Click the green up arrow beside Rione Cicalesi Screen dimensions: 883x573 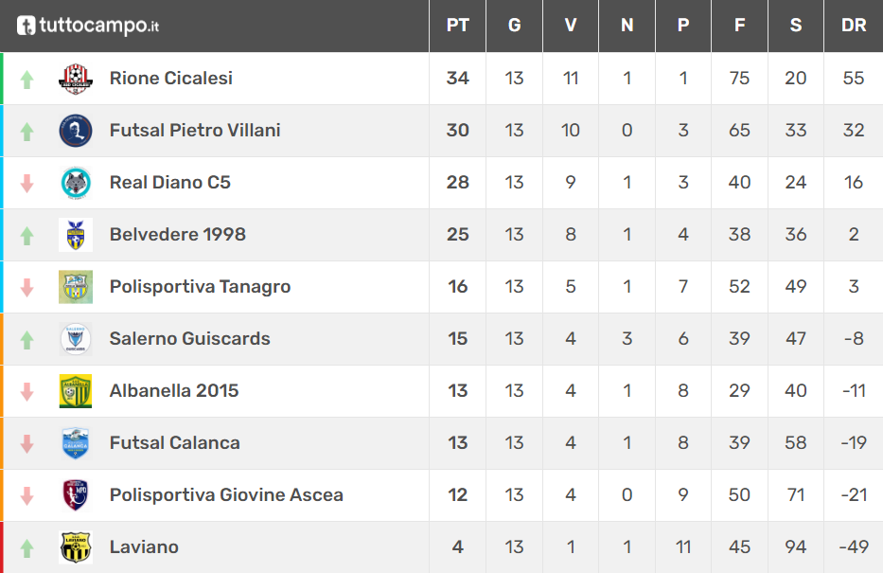click(x=26, y=80)
